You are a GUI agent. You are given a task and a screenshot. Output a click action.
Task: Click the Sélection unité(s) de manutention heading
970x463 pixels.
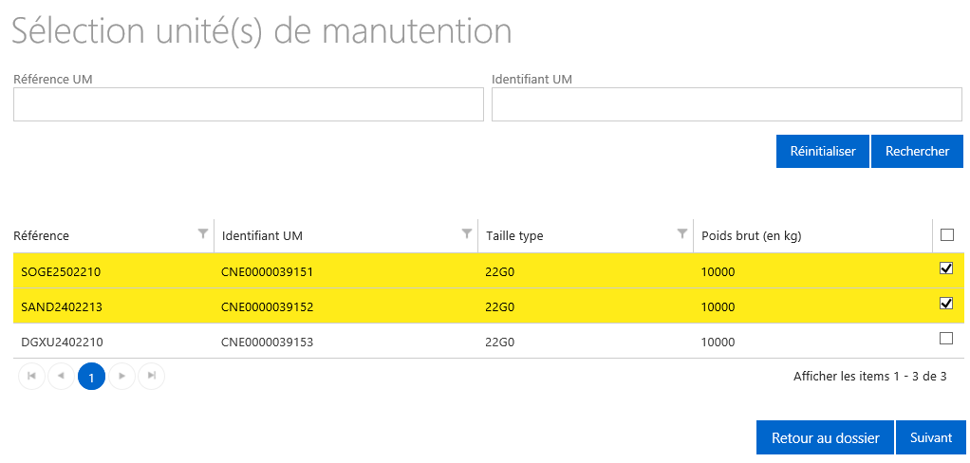262,31
